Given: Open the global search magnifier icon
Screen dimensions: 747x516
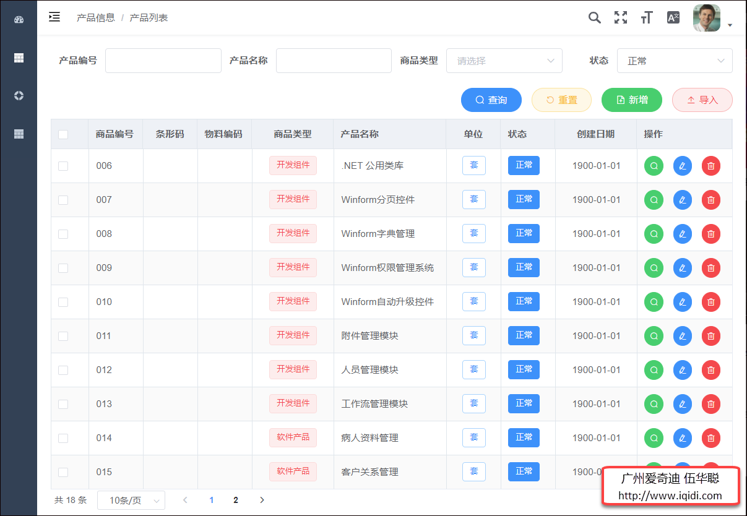Looking at the screenshot, I should coord(594,17).
